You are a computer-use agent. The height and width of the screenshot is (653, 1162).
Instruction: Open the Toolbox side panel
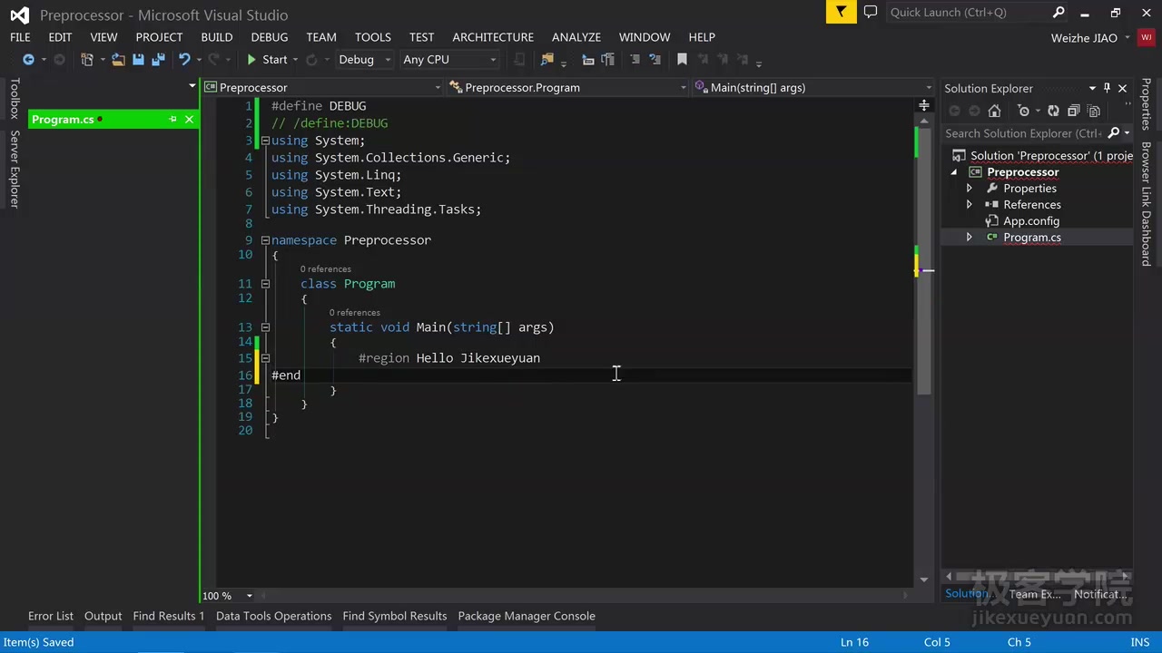click(x=15, y=99)
